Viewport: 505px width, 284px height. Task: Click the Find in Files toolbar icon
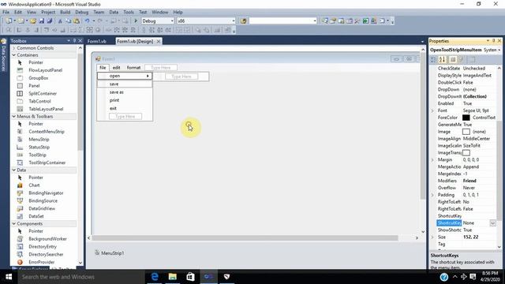click(243, 21)
